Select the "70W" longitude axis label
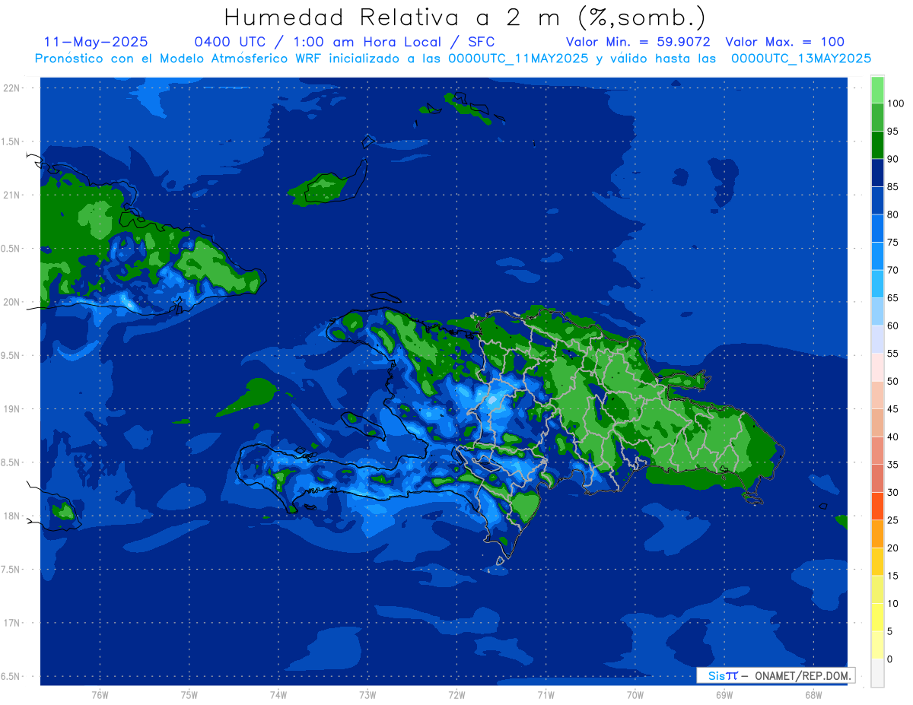This screenshot has height=705, width=913. 635,695
